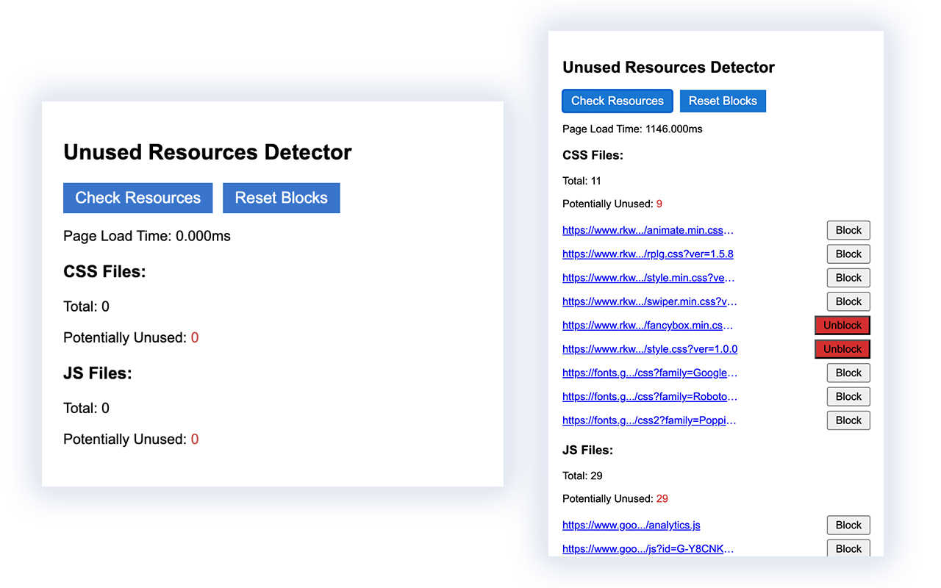Viewport: 941px width, 588px height.
Task: Block the Google fonts css?family link resource
Action: [848, 373]
